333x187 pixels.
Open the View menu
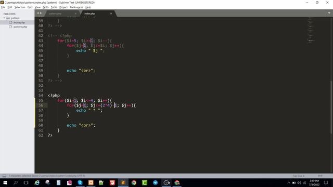click(x=37, y=7)
